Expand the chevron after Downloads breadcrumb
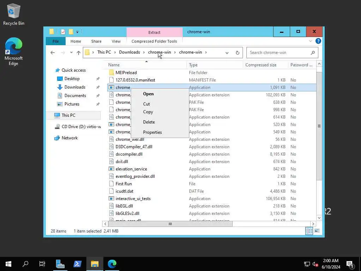The image size is (361, 271). (x=144, y=53)
